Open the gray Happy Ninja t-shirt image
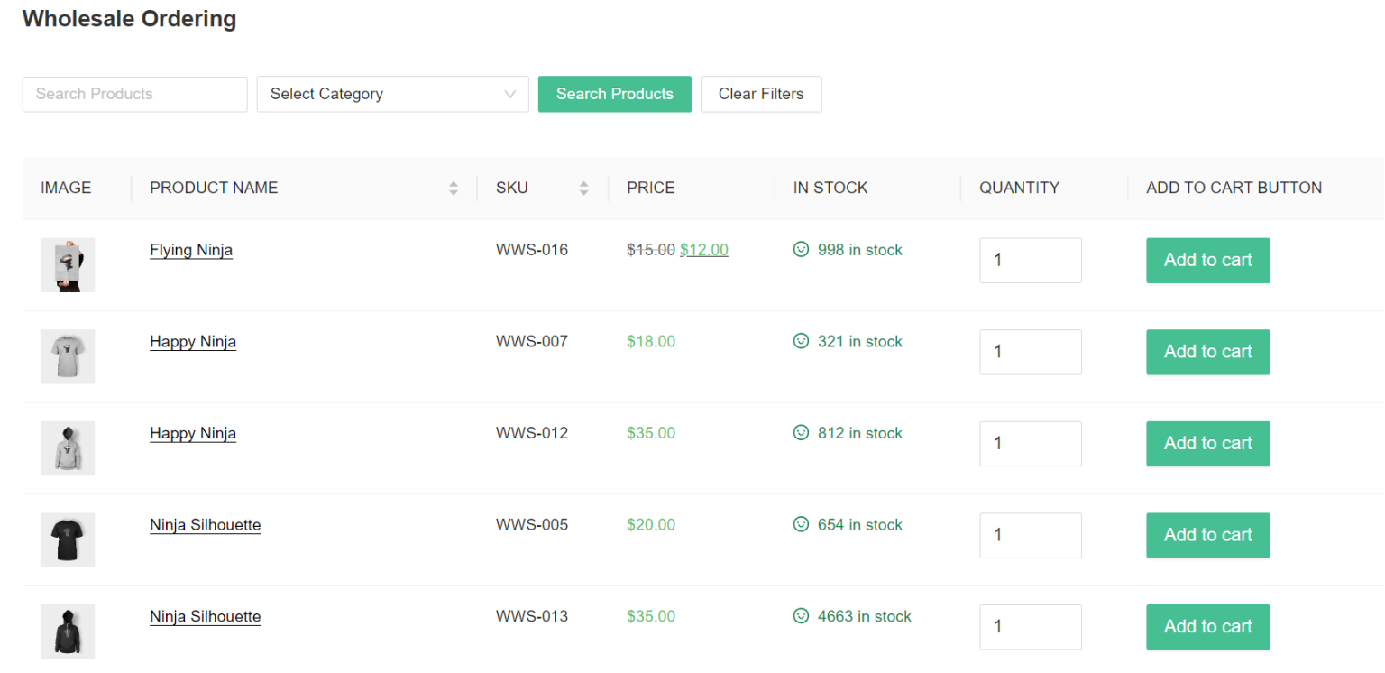 [x=68, y=356]
